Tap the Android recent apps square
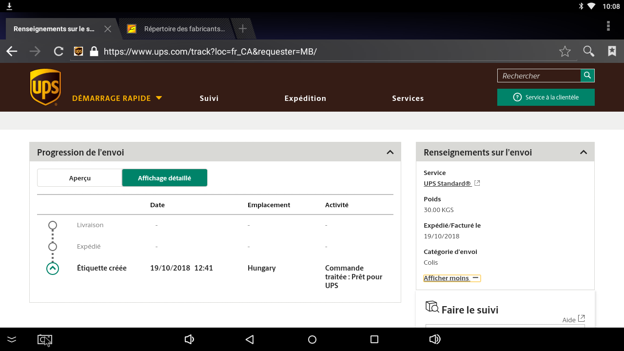Screen dimensions: 624x351 (374, 339)
